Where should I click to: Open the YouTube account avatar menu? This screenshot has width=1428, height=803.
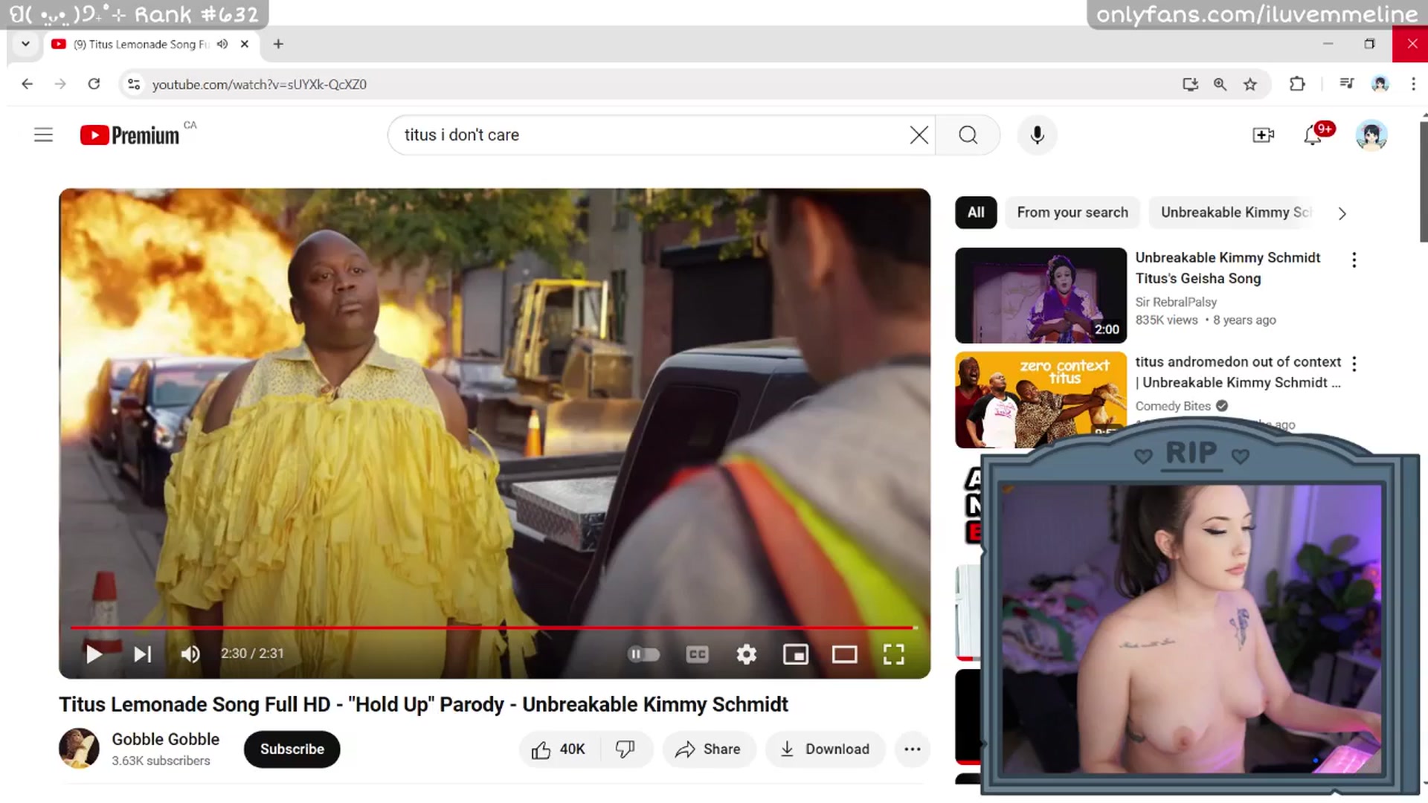(1371, 135)
